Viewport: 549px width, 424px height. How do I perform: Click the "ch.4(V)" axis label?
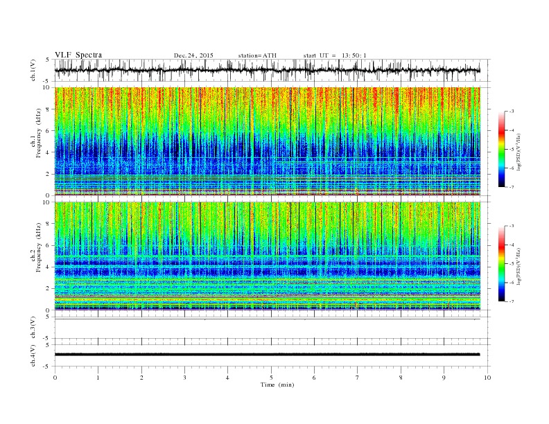point(33,356)
